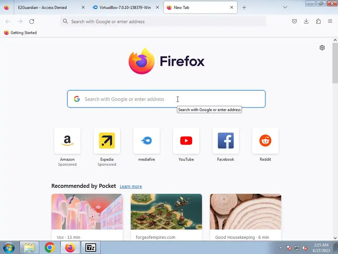Go back one page arrow

pos(8,21)
